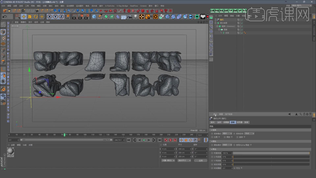Open the 变换模式 dropdown in attributes
The height and width of the screenshot is (178, 316).
coord(227,134)
